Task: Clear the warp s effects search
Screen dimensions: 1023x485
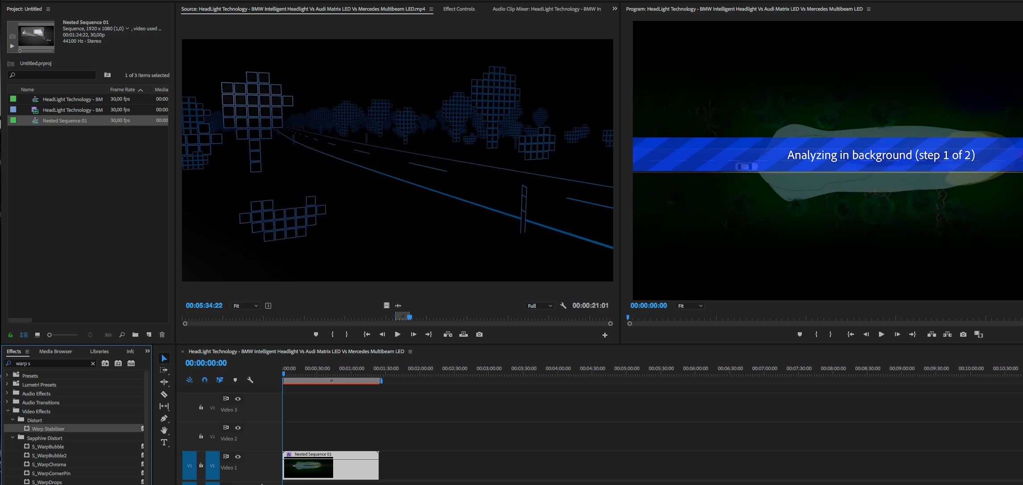Action: pos(93,363)
